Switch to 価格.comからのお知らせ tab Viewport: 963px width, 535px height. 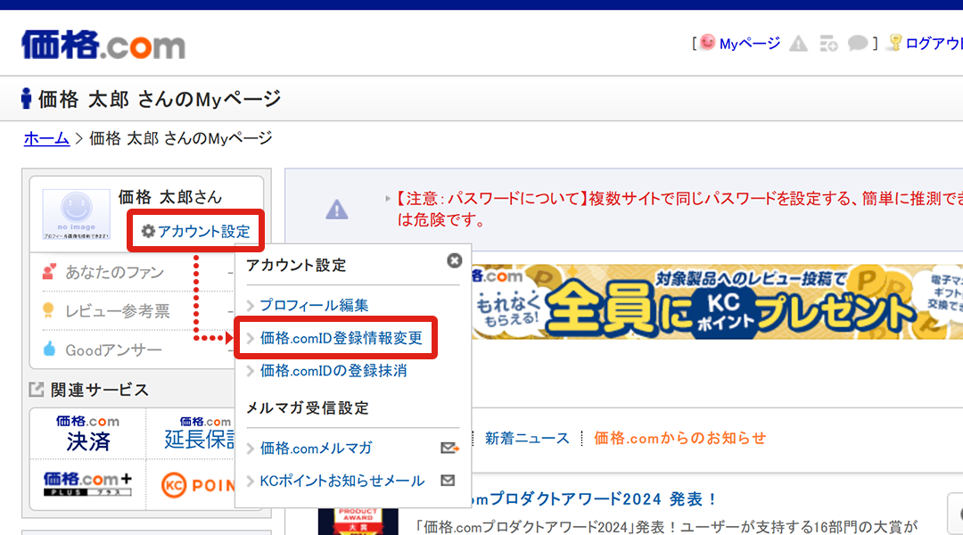coord(679,438)
